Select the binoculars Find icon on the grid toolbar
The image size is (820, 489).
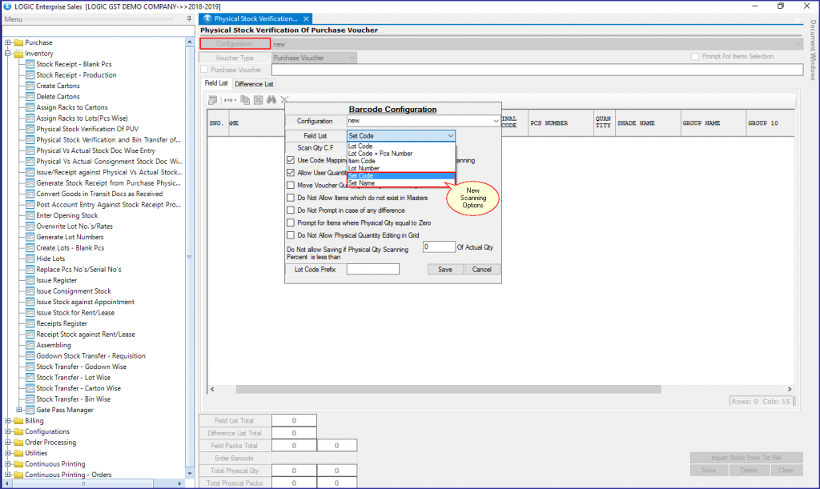(x=271, y=99)
